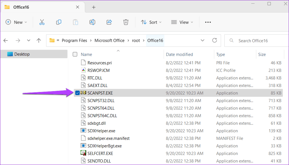Open the address bar history dropdown
This screenshot has height=165, width=289.
pos(203,40)
